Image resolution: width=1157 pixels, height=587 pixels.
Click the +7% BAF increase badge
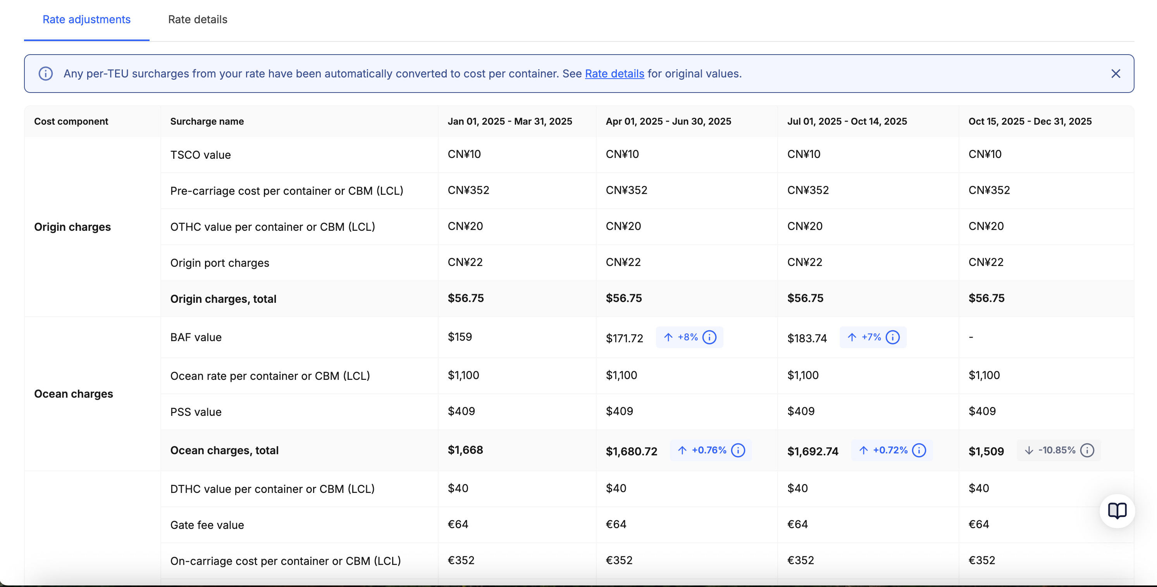[x=871, y=337]
